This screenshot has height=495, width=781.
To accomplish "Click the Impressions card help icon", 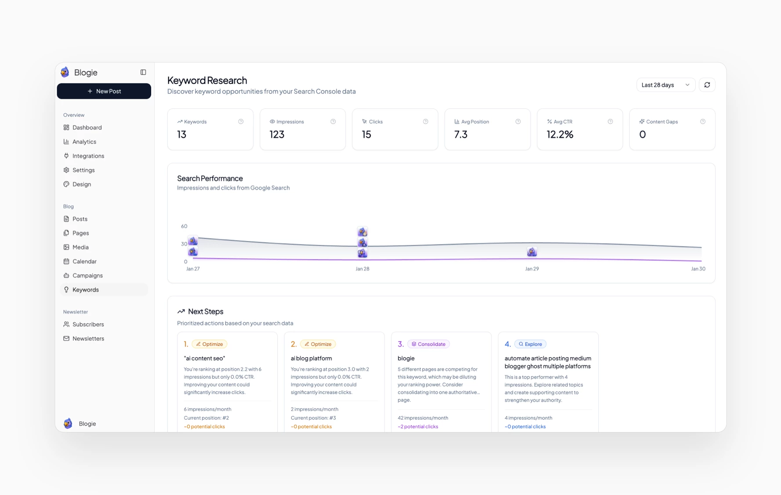I will (x=333, y=122).
